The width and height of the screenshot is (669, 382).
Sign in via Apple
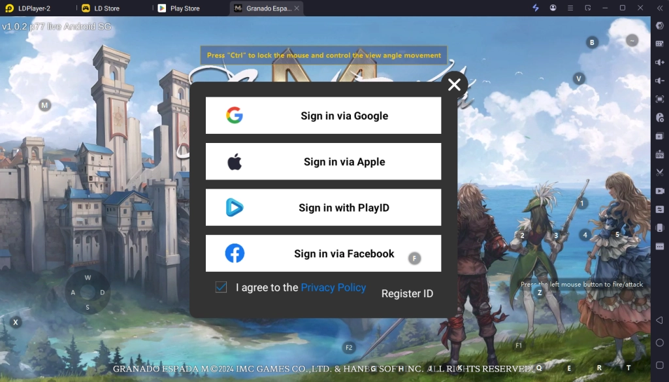323,161
